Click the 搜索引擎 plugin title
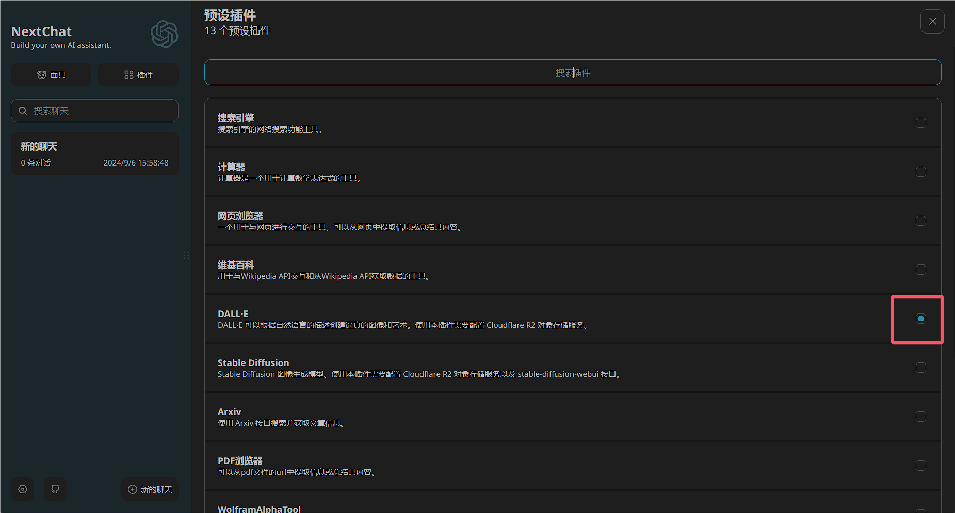This screenshot has height=513, width=955. (x=236, y=118)
